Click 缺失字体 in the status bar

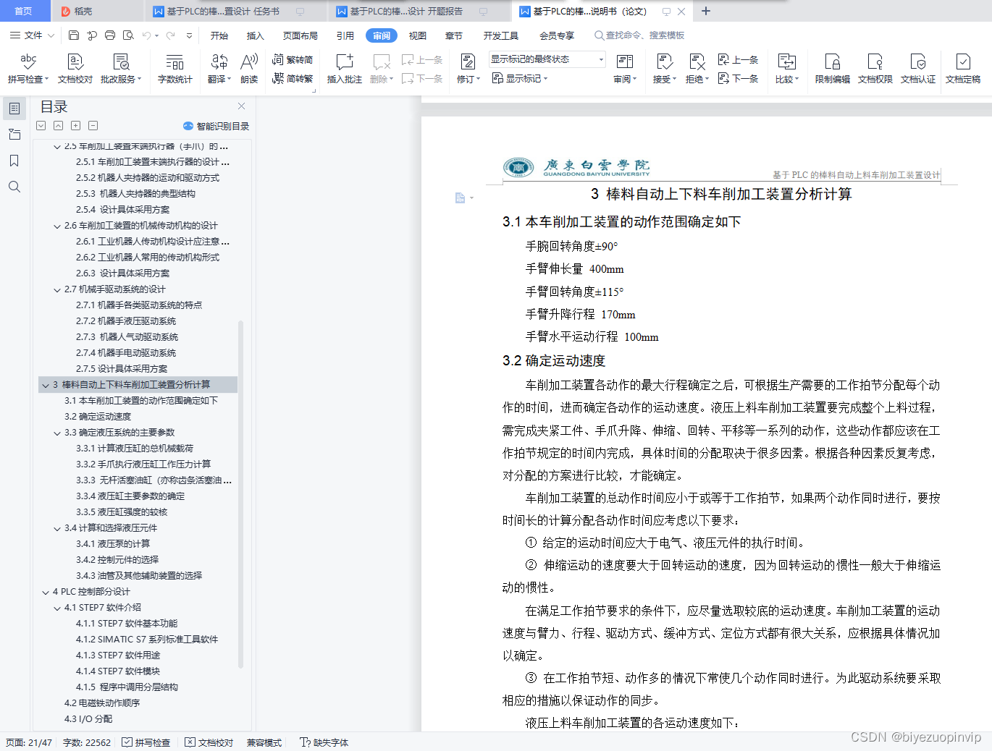(324, 742)
